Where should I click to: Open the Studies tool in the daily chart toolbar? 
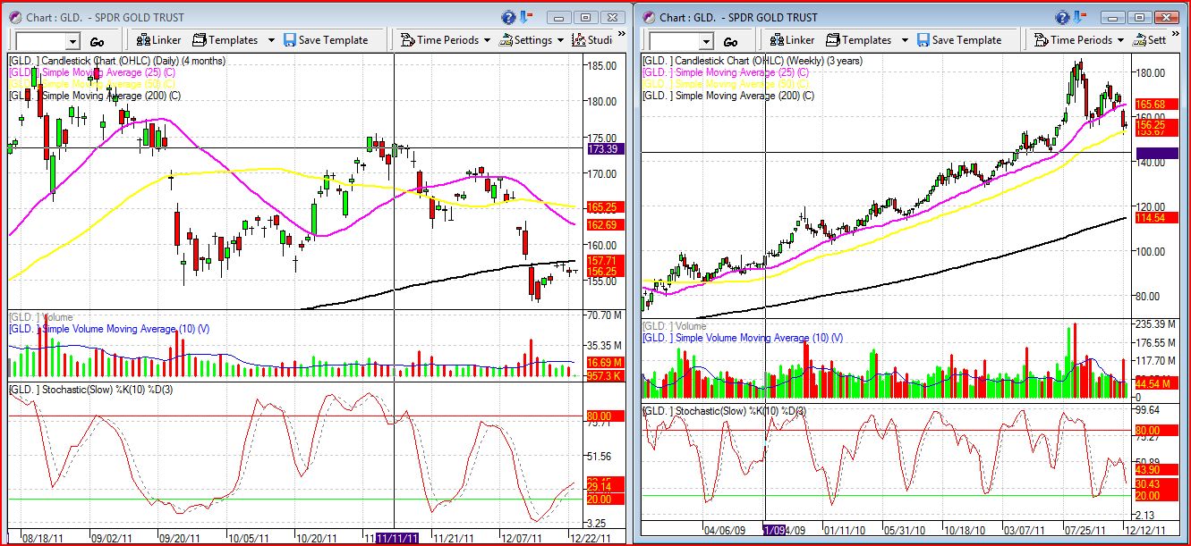click(591, 40)
